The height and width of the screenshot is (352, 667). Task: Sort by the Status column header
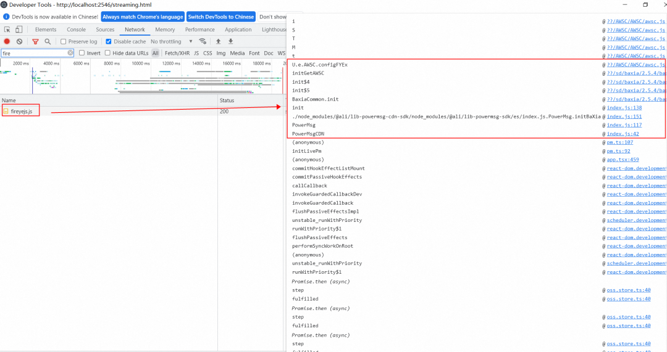coord(251,100)
